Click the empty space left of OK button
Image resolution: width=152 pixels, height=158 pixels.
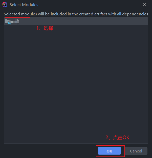(50, 151)
